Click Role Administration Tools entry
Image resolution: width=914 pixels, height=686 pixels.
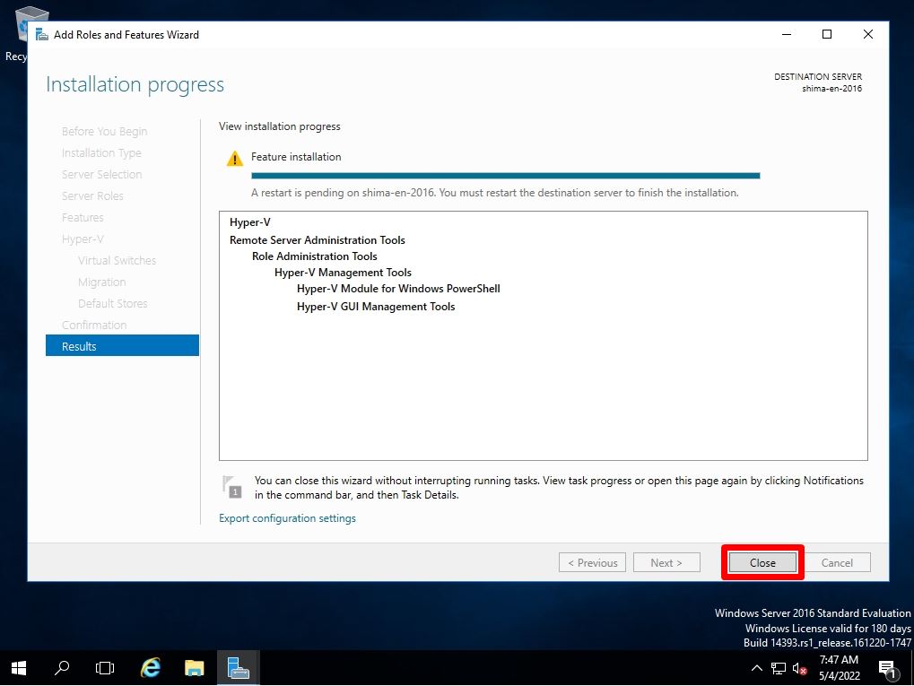click(314, 256)
